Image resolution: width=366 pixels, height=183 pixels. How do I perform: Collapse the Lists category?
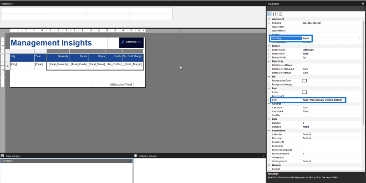[x=269, y=119]
